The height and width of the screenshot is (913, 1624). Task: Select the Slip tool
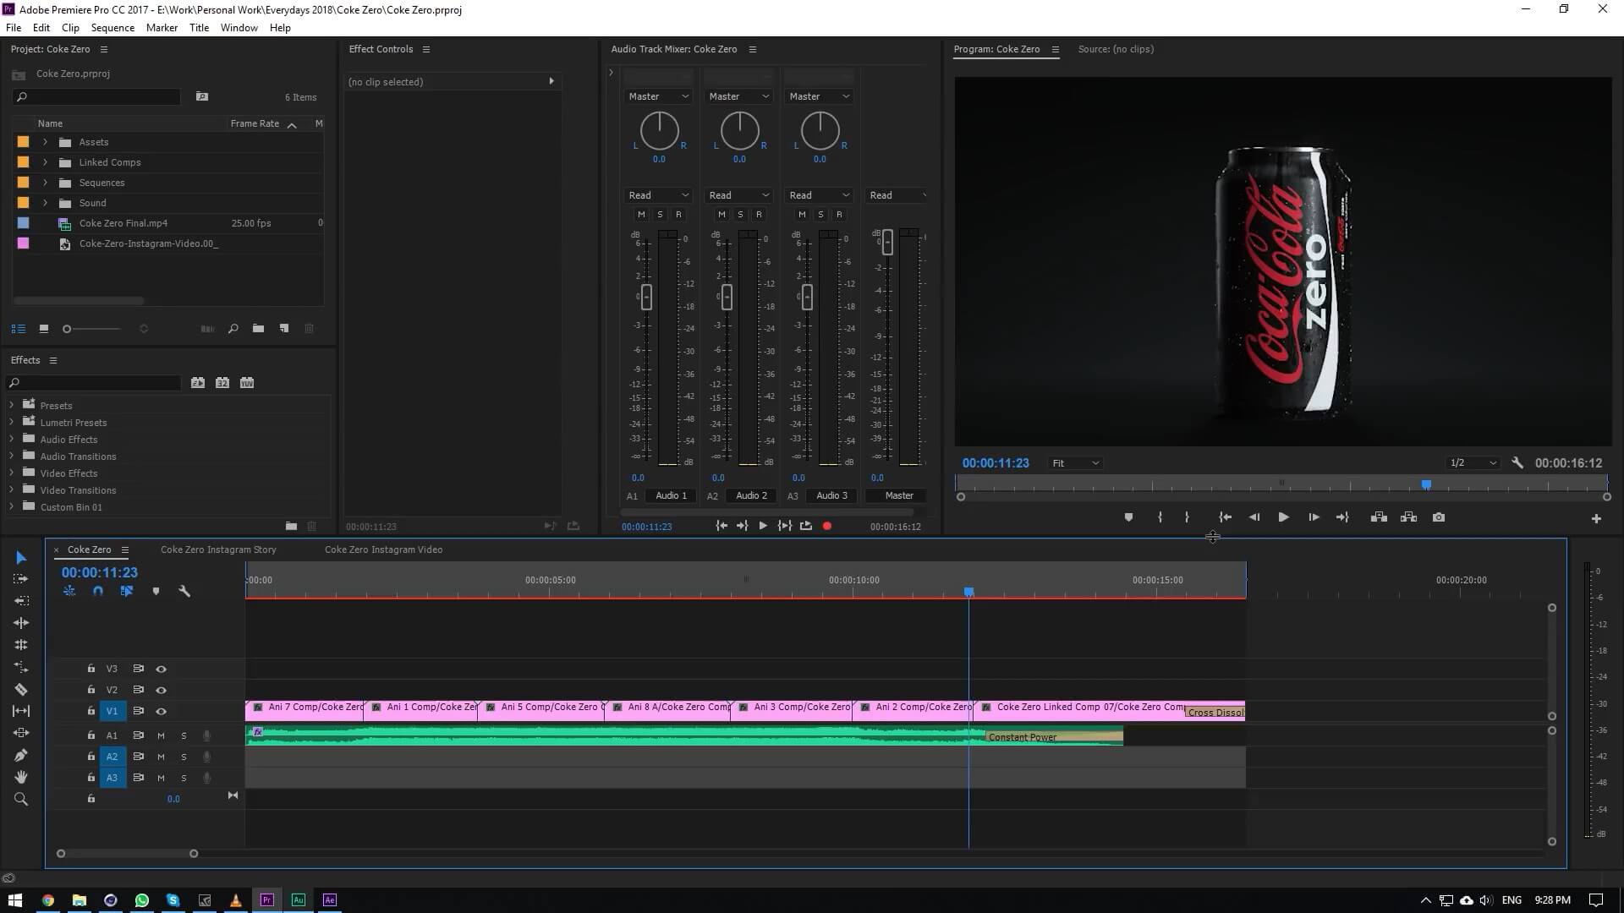(21, 710)
